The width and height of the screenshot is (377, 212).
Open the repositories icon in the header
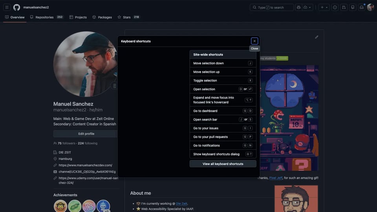point(353,7)
